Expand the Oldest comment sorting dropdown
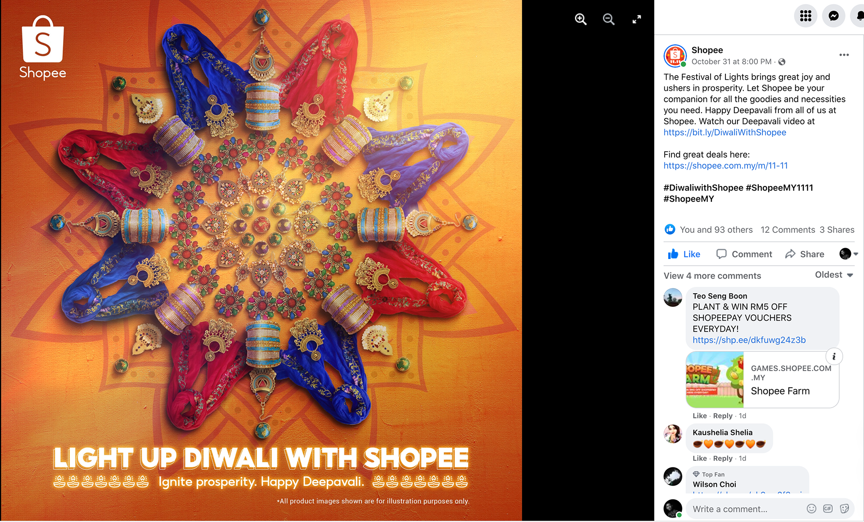 pos(834,275)
